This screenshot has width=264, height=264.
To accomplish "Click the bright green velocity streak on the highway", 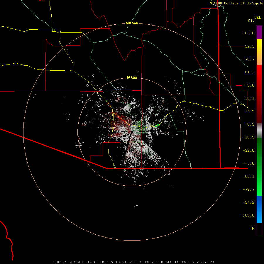I will 157,125.
